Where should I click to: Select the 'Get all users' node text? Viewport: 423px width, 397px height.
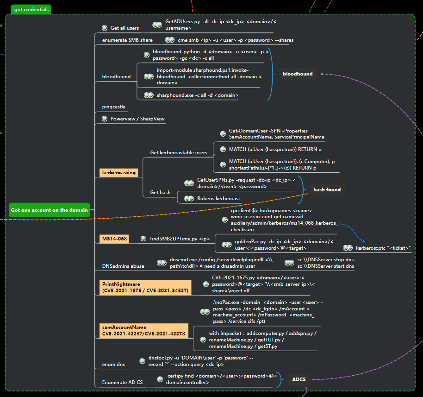click(x=124, y=28)
